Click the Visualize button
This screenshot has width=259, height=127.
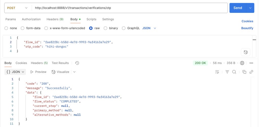point(60,72)
